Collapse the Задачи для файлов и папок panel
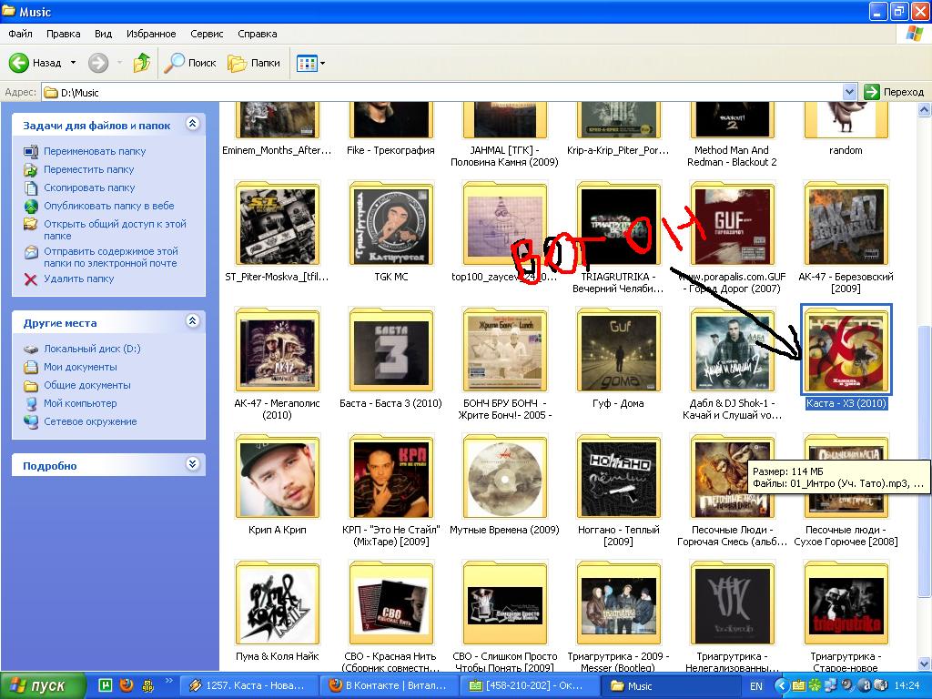 [192, 124]
